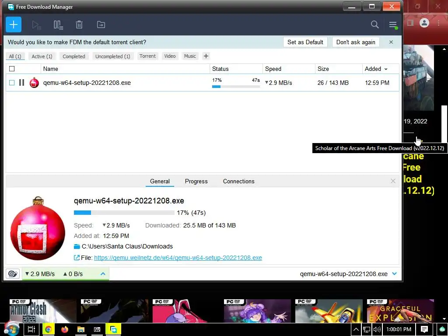Click the row progress bar showing 17%
This screenshot has width=448, height=336.
coord(236,87)
